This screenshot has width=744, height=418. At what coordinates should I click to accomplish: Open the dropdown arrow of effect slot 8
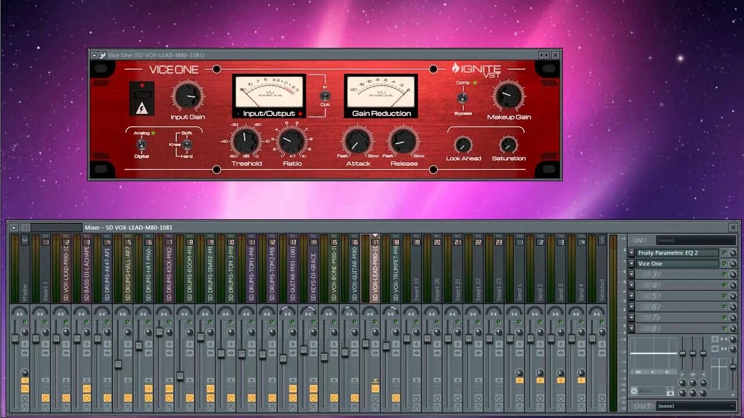(x=631, y=329)
